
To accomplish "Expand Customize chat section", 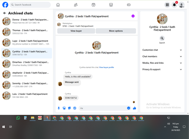I will click(162, 50).
